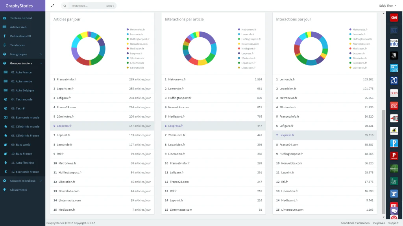Expand the Mes groupes sidebar section
The image size is (403, 226).
click(x=22, y=54)
